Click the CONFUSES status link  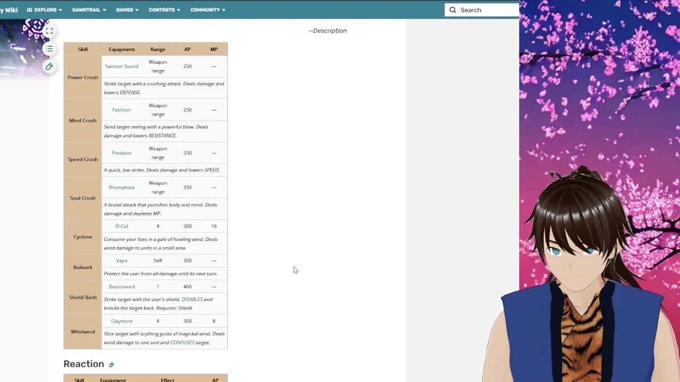182,343
